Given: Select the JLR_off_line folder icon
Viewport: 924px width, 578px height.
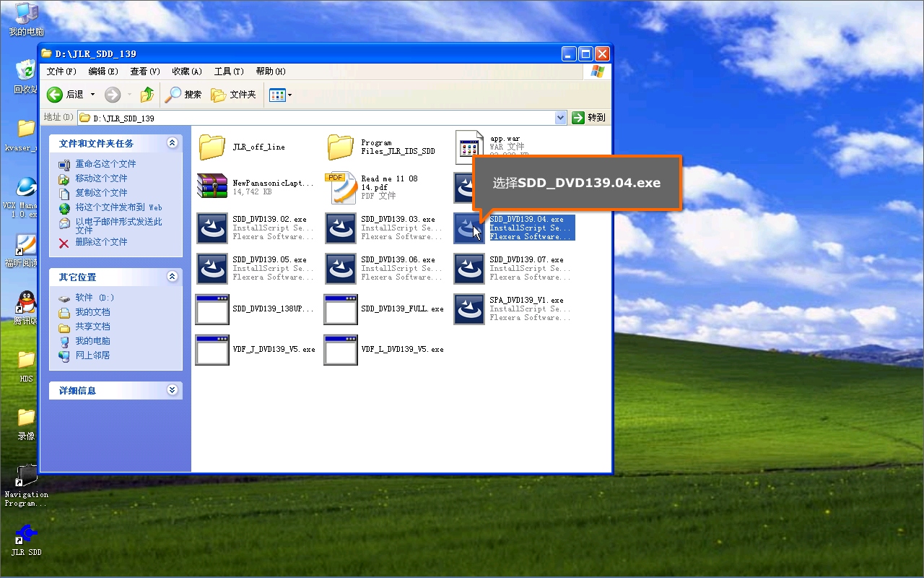Looking at the screenshot, I should 212,147.
